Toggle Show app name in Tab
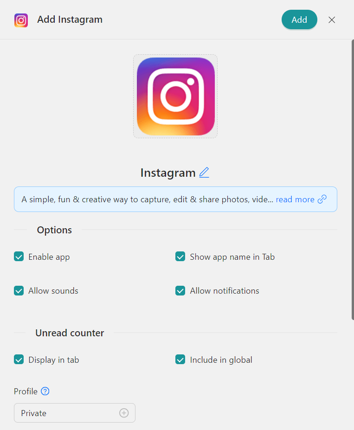This screenshot has width=354, height=430. (180, 257)
